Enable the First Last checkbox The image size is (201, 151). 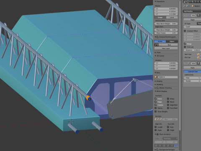click(x=185, y=47)
